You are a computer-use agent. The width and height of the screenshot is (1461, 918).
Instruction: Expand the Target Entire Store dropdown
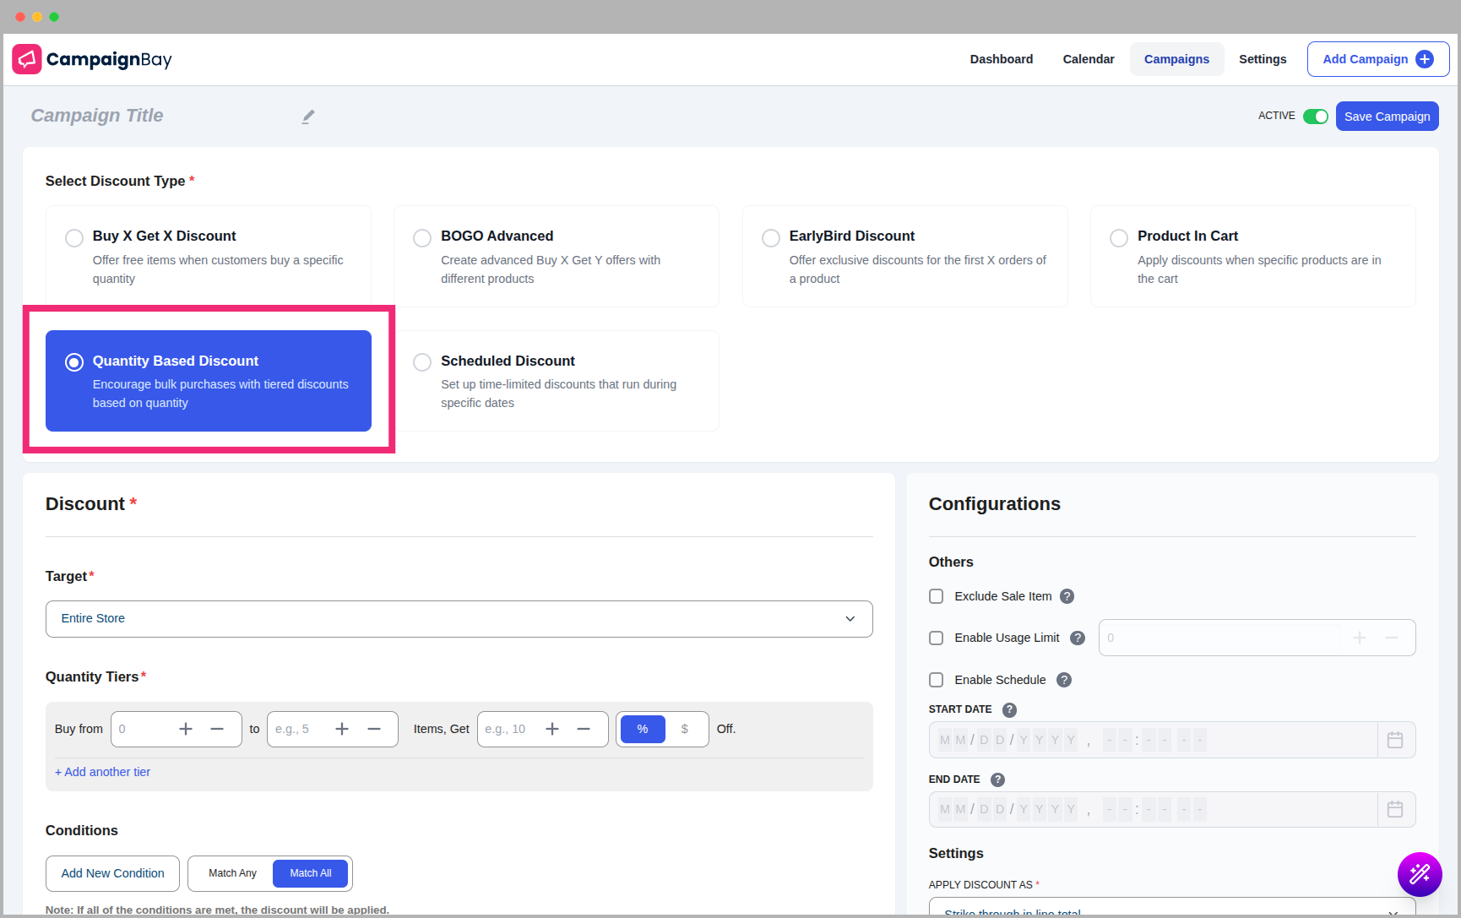click(x=459, y=619)
